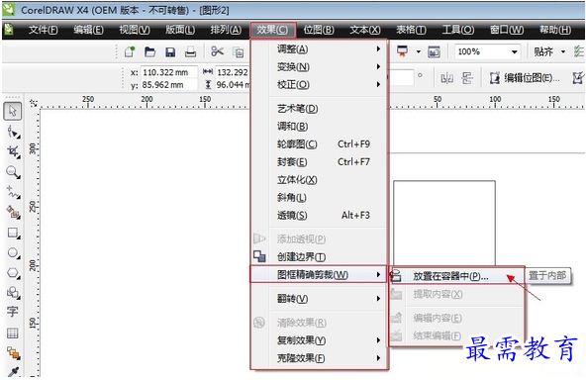Open the 视图(V) menu

[x=135, y=30]
